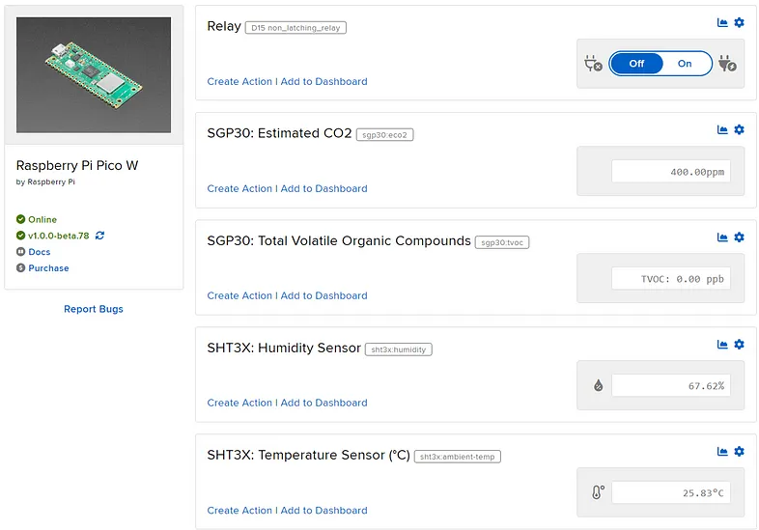This screenshot has height=530, width=759.
Task: Click the powered plug icon beside On
Action: (727, 64)
